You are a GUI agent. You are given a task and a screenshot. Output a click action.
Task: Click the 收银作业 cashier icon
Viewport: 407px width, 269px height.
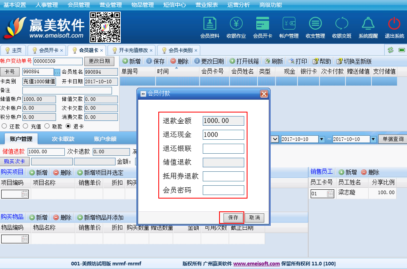click(236, 24)
